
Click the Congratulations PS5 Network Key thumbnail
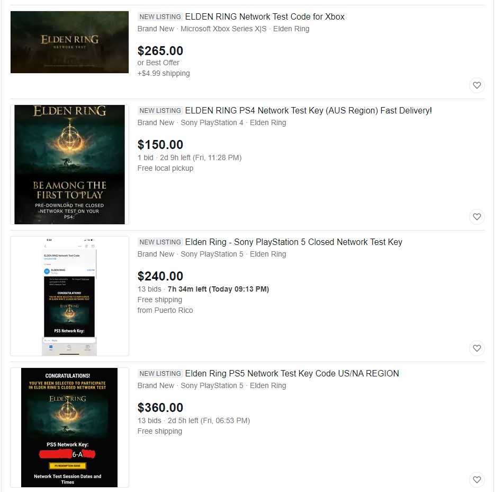pos(69,427)
